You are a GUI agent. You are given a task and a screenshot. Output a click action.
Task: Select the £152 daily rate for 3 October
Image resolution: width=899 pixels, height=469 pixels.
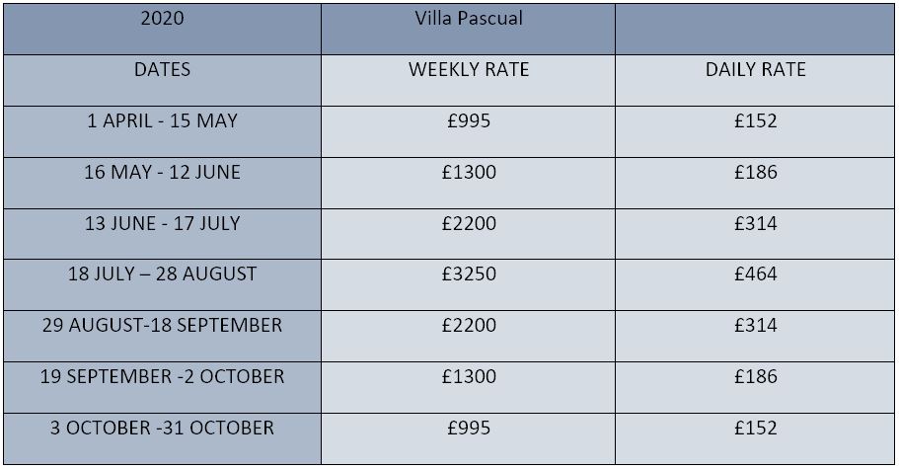pyautogui.click(x=755, y=429)
